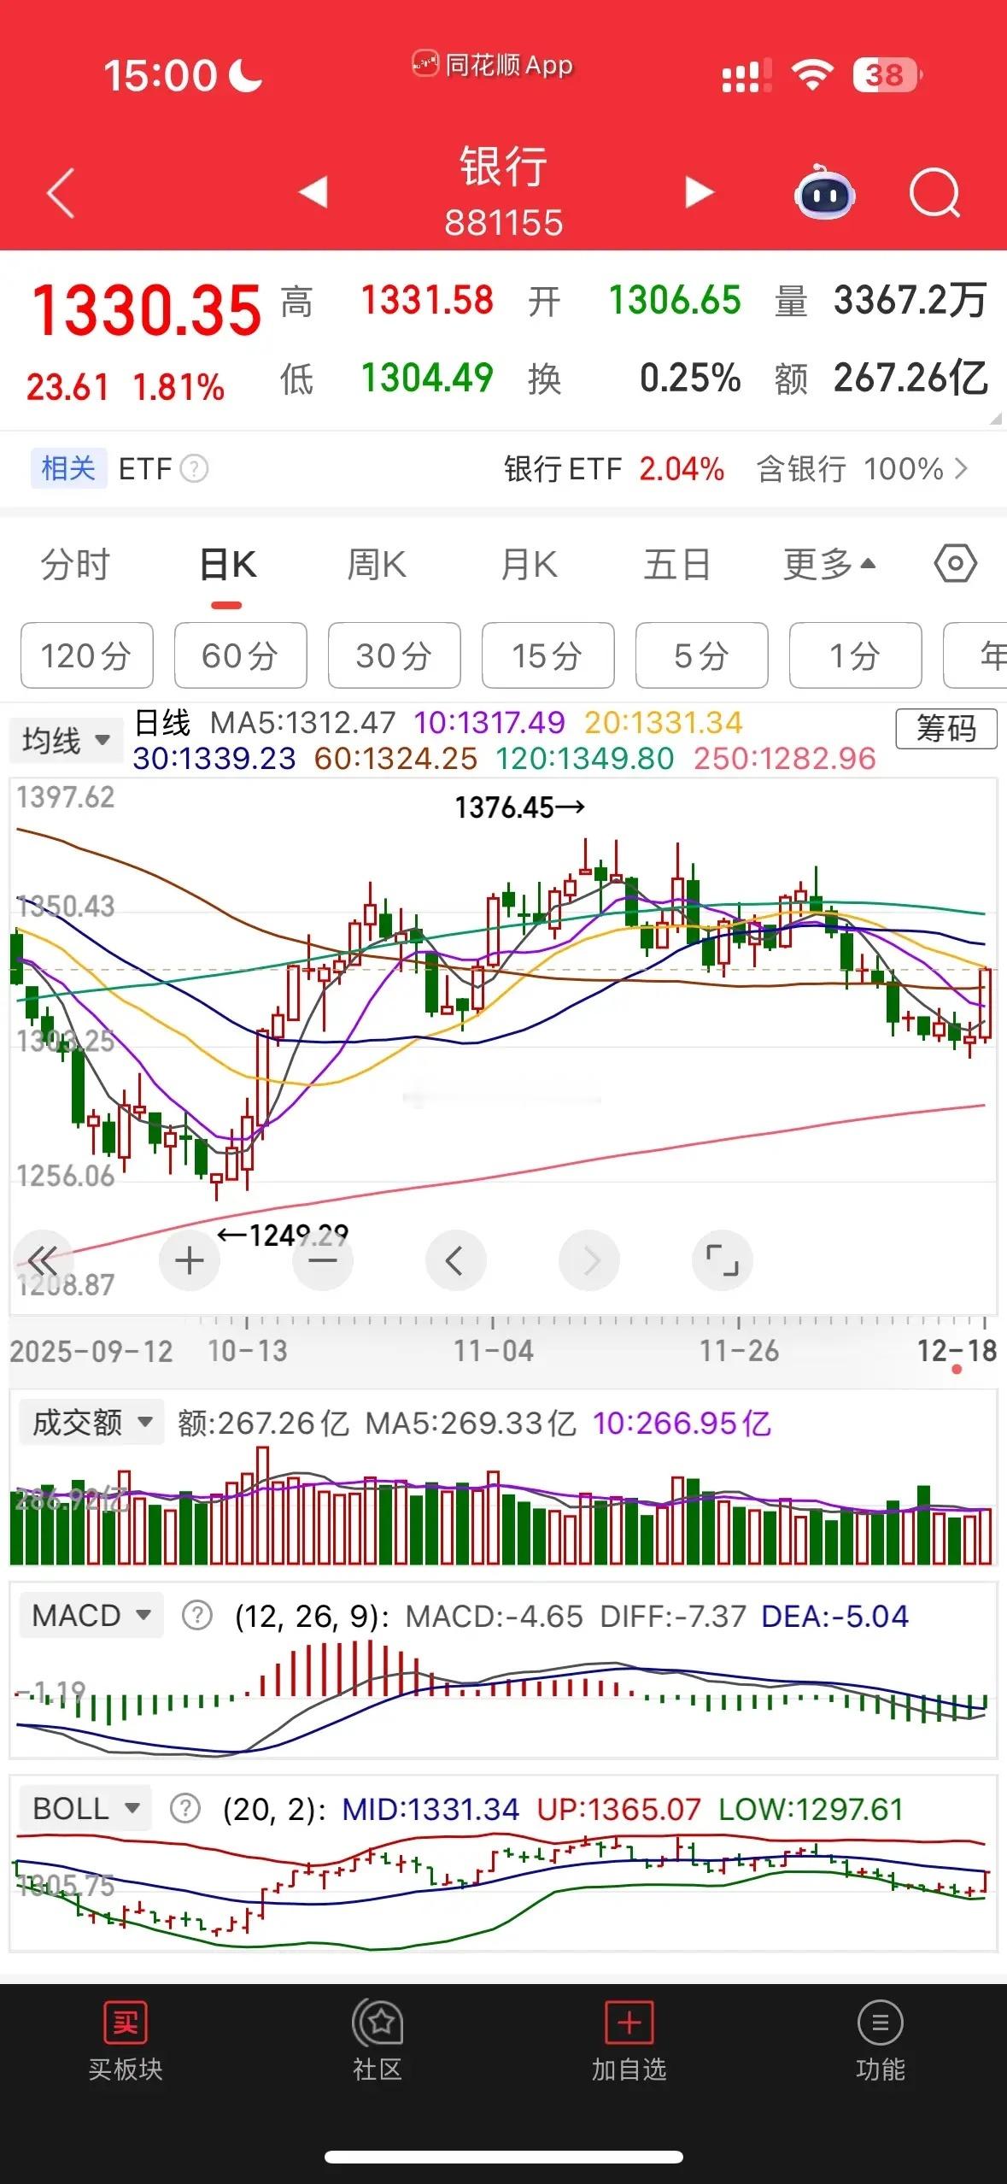Switch to next sector with right triangle

click(x=699, y=192)
